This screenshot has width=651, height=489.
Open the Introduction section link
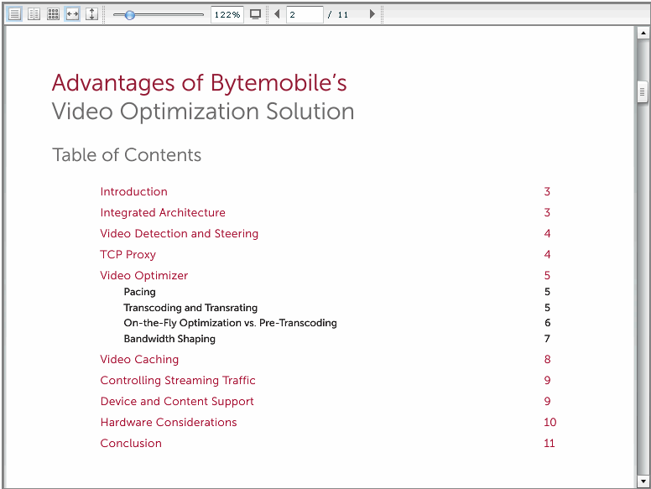coord(133,192)
